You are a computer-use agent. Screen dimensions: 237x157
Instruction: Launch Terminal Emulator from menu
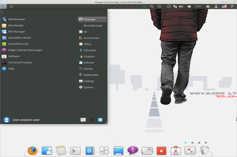tap(39, 62)
